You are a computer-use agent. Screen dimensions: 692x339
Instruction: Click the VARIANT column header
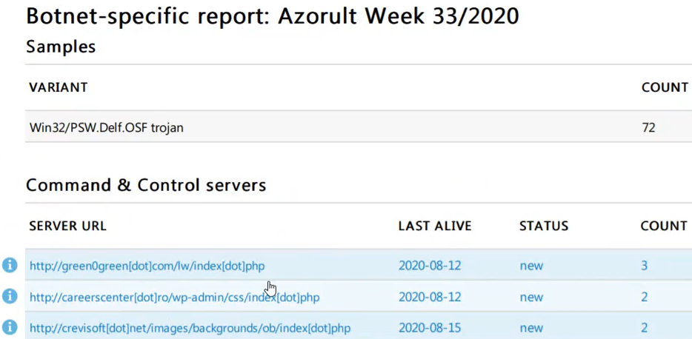click(58, 87)
